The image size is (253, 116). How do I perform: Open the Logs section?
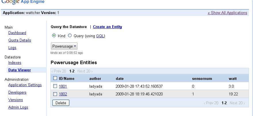[12, 48]
